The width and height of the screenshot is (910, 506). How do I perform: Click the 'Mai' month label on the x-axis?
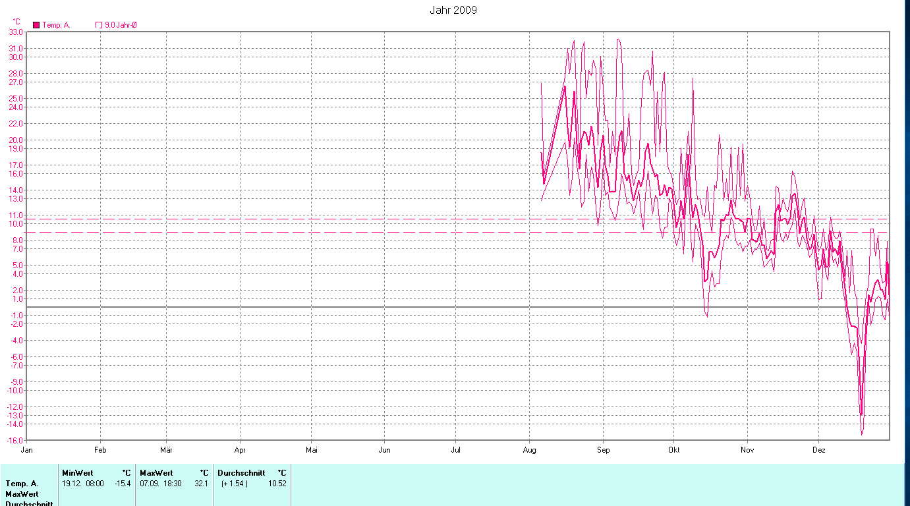pyautogui.click(x=312, y=450)
